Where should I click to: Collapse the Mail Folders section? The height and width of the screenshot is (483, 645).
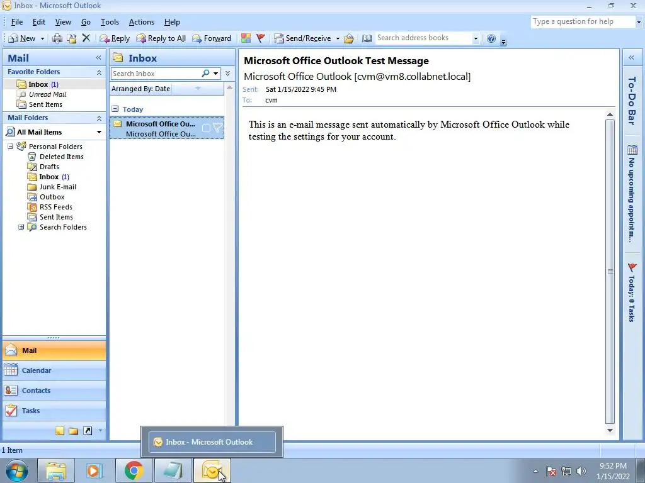(99, 118)
